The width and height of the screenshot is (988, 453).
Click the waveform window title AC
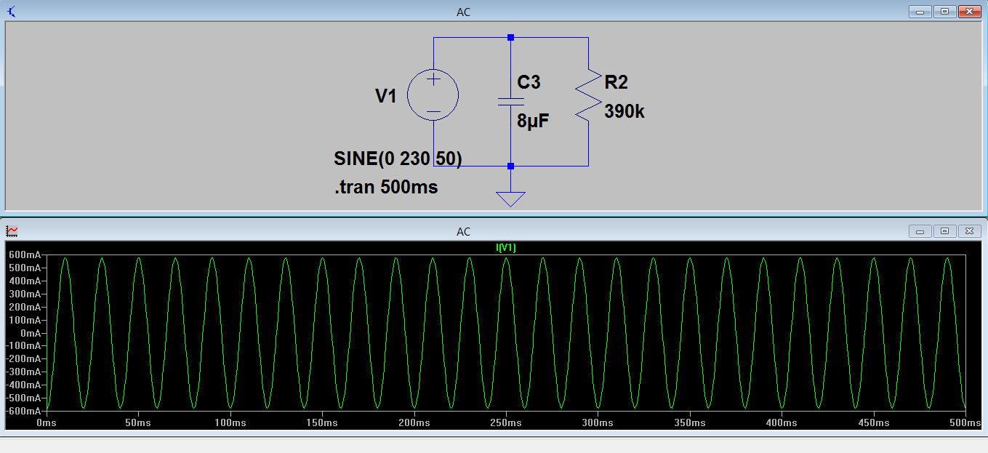[463, 232]
